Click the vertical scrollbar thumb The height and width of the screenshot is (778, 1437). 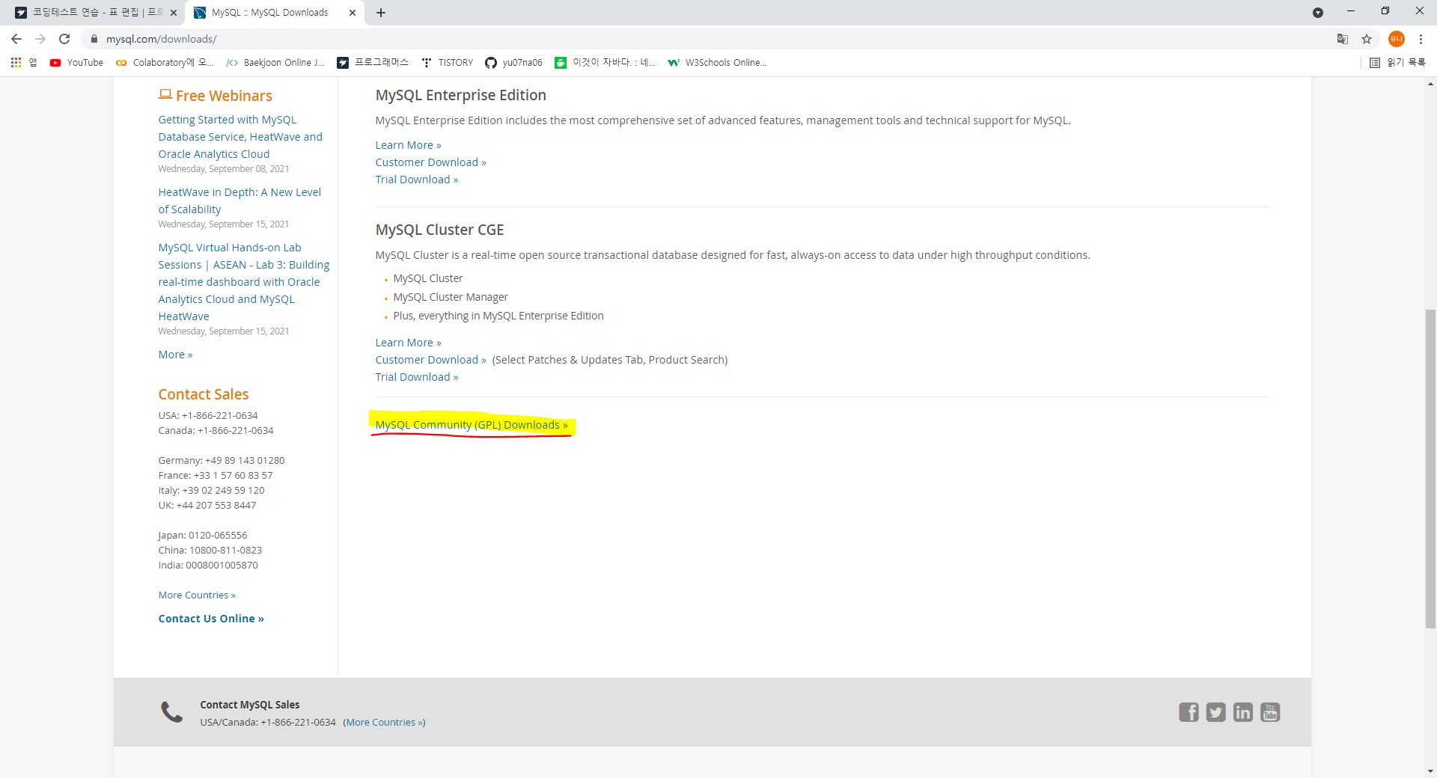point(1430,469)
